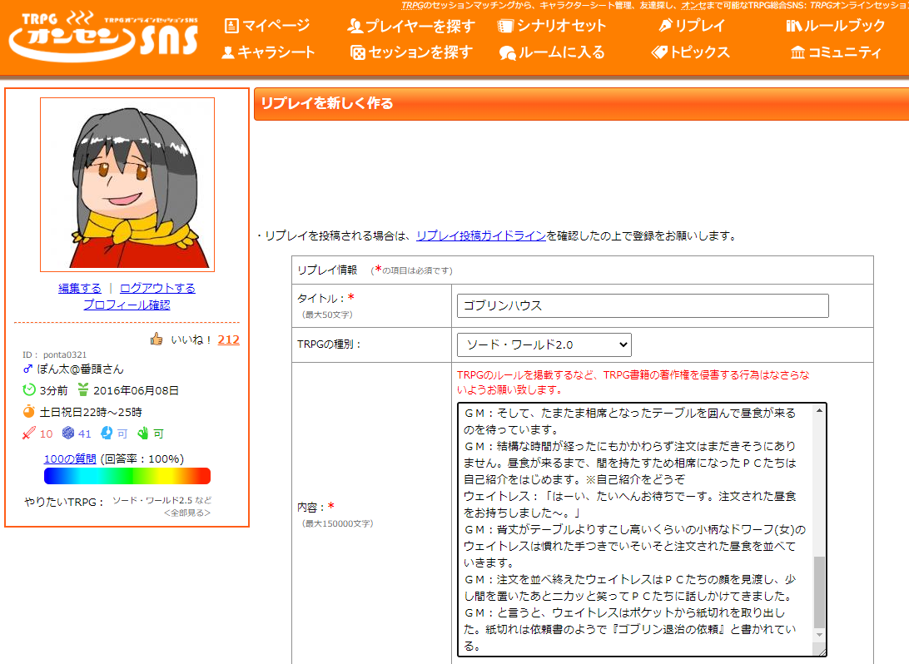Click the ルームに入る chat bubble icon
Image resolution: width=909 pixels, height=664 pixels.
[507, 53]
